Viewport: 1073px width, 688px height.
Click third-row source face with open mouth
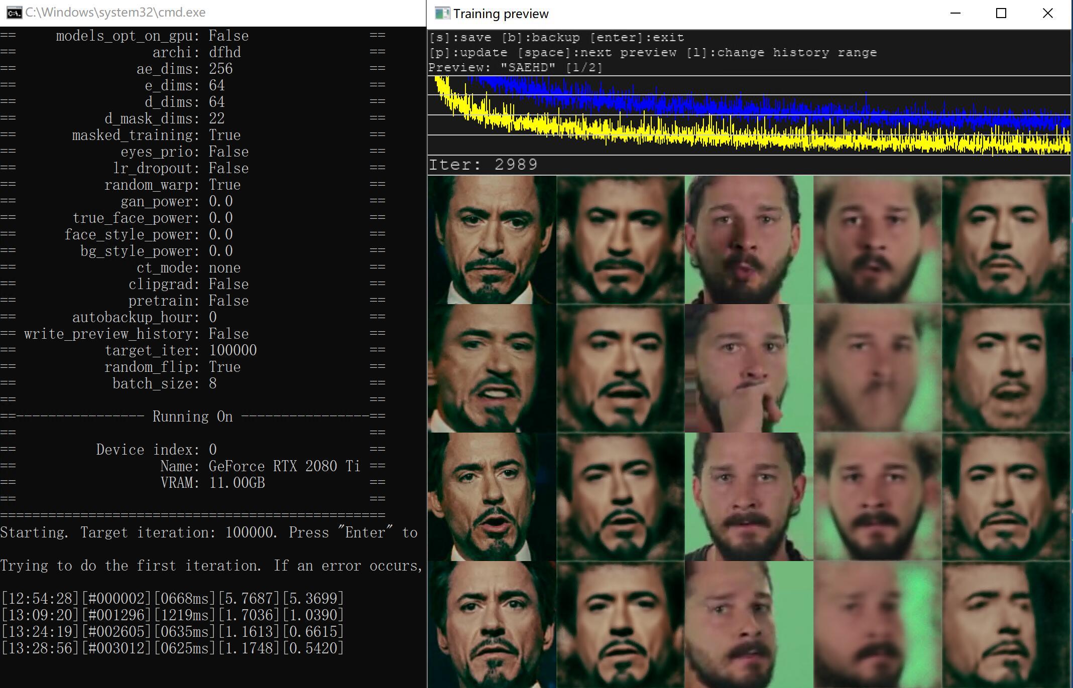point(492,497)
